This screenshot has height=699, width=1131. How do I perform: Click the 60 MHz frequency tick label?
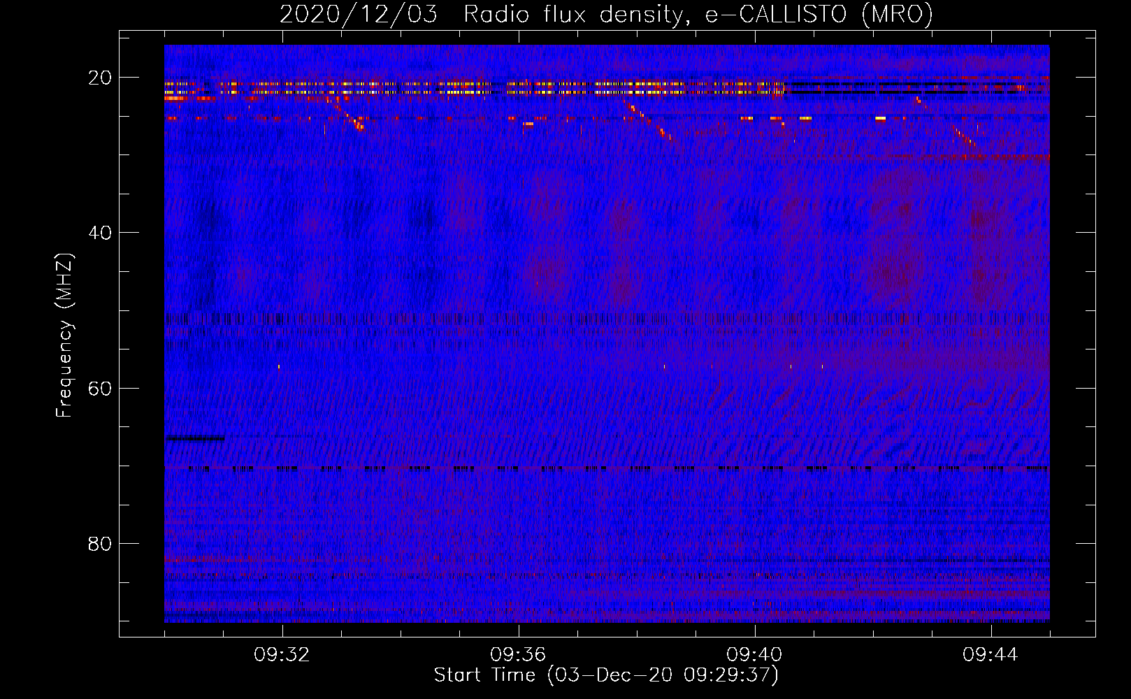[100, 388]
